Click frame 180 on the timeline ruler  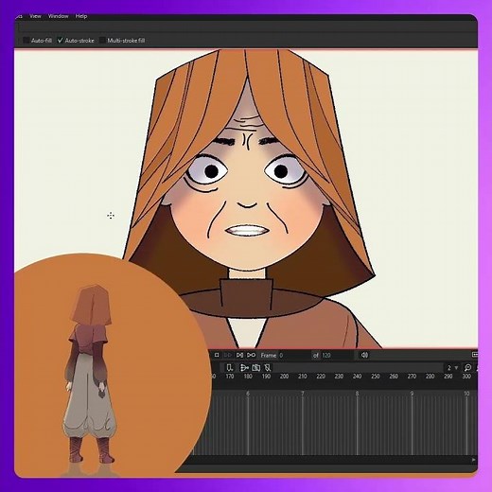(248, 377)
